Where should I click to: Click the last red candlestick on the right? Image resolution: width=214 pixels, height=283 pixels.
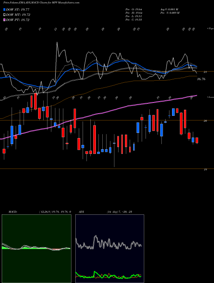pos(197,140)
